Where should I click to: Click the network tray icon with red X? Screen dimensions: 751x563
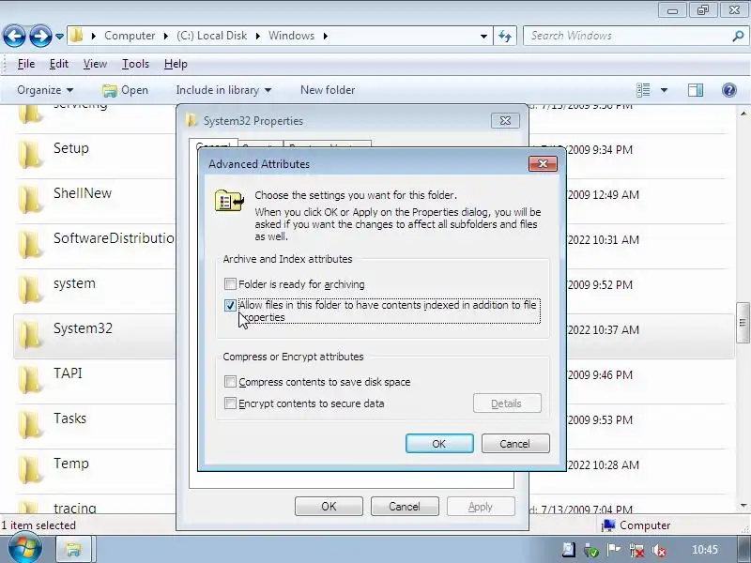pos(636,550)
